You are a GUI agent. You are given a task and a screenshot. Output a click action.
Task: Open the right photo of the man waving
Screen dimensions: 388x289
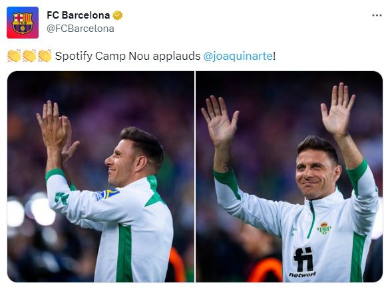(290, 177)
